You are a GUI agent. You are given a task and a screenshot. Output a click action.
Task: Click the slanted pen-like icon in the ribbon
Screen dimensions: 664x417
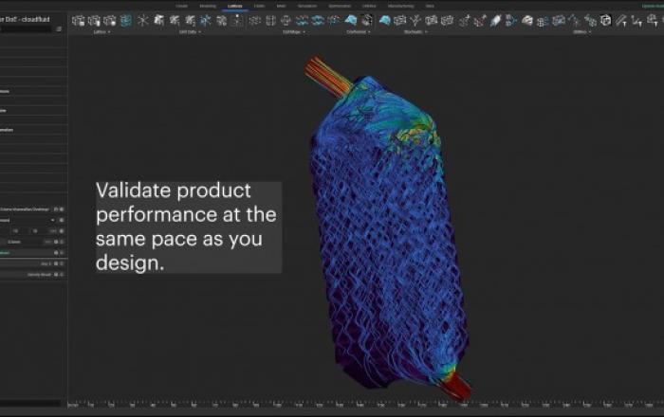tap(495, 20)
